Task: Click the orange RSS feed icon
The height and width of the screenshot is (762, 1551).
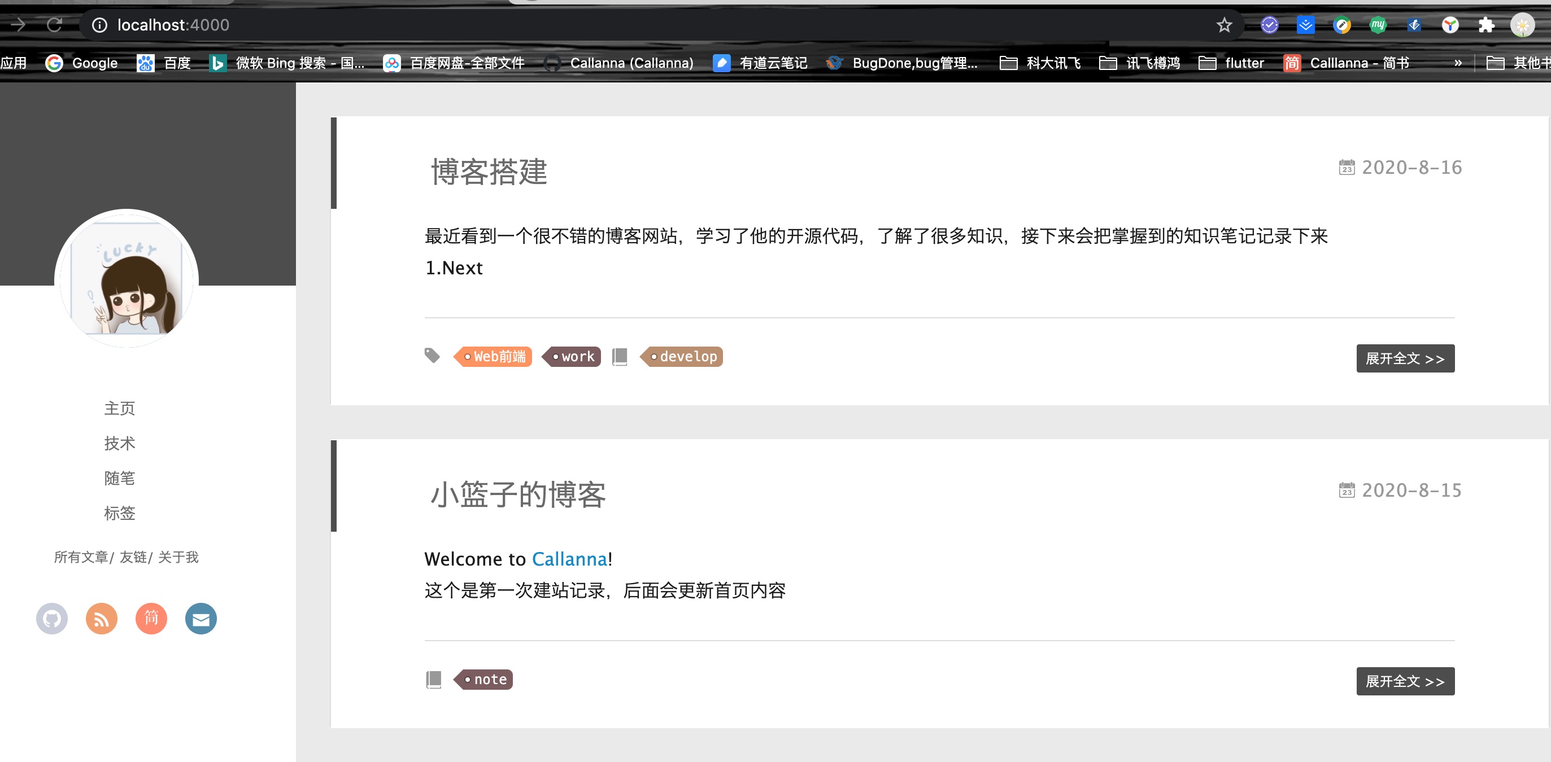Action: coord(101,618)
